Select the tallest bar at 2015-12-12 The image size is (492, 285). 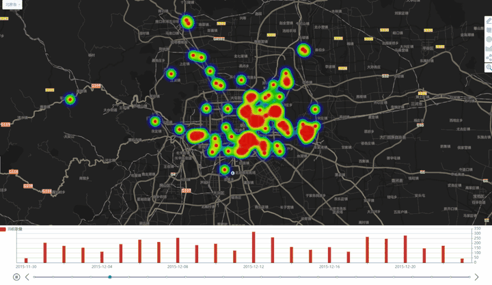click(x=254, y=247)
